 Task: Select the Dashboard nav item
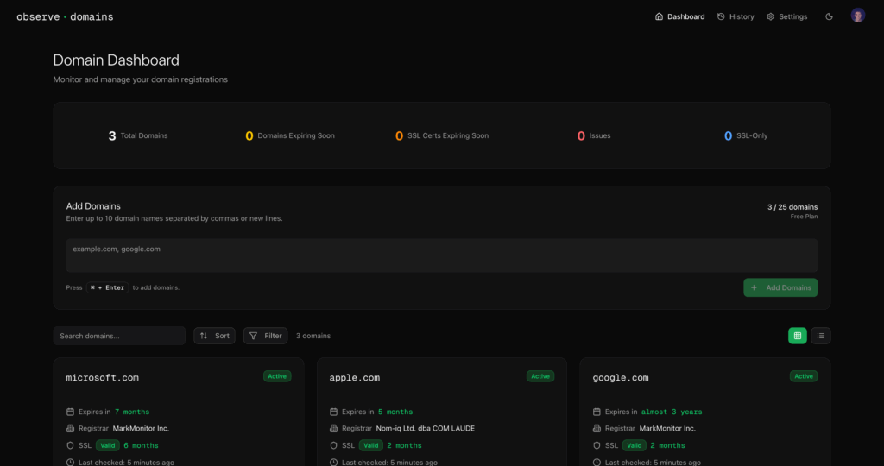679,16
